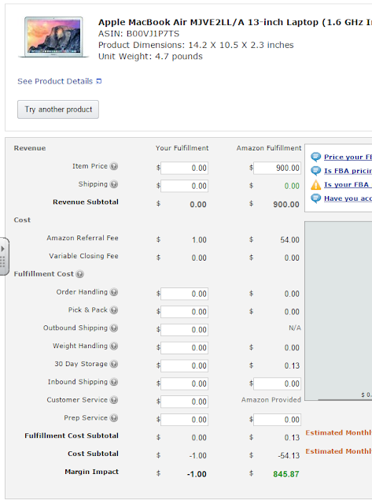Image resolution: width=372 pixels, height=504 pixels.
Task: Click the speech bubble icon beside Price your F link
Action: (316, 157)
